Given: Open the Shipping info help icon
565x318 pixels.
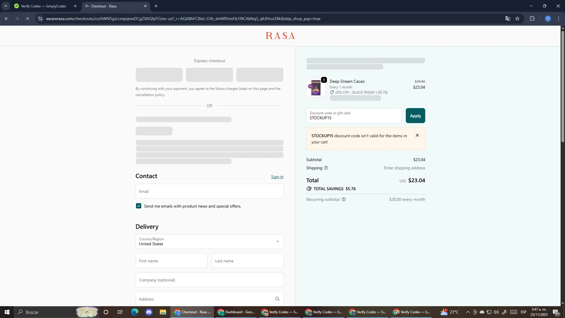Looking at the screenshot, I should 326,168.
